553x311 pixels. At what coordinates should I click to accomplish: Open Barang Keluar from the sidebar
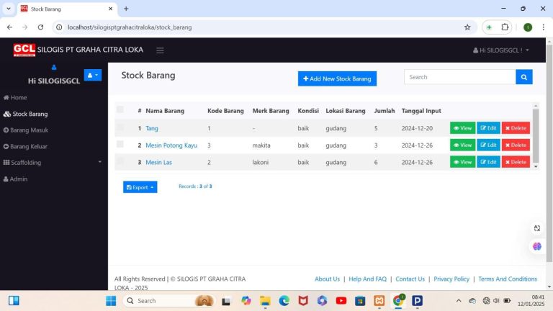click(25, 146)
